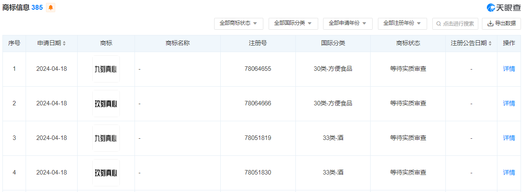Click the export data download icon

(x=490, y=24)
